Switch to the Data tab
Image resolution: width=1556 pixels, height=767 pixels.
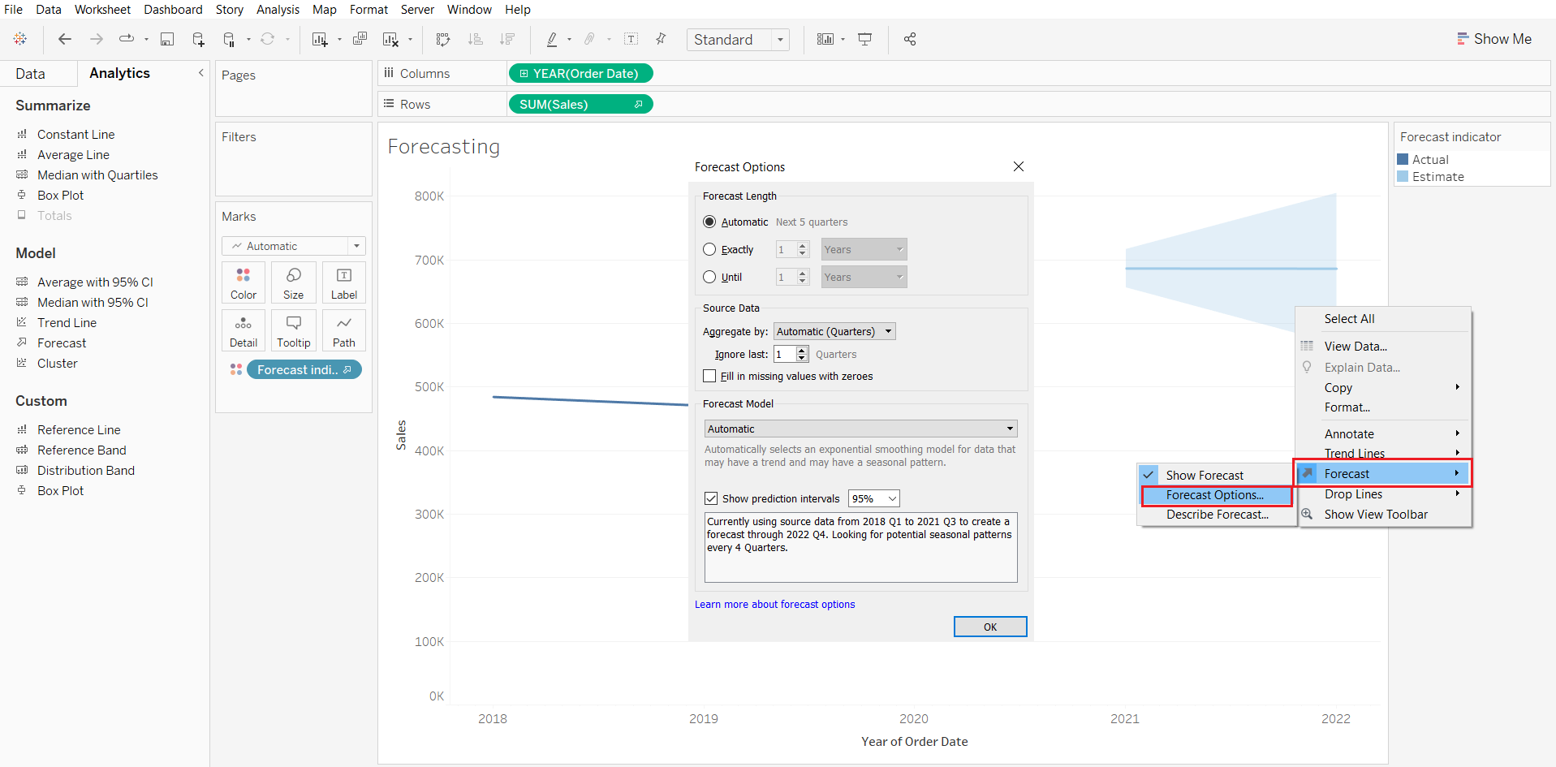[30, 74]
